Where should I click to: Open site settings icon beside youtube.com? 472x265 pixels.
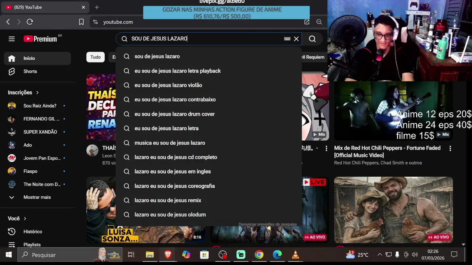tap(96, 22)
